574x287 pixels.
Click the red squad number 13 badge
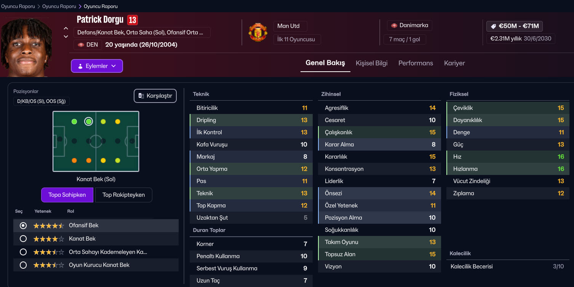coord(133,20)
